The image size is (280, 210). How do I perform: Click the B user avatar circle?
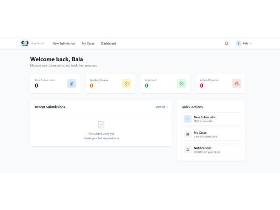239,43
